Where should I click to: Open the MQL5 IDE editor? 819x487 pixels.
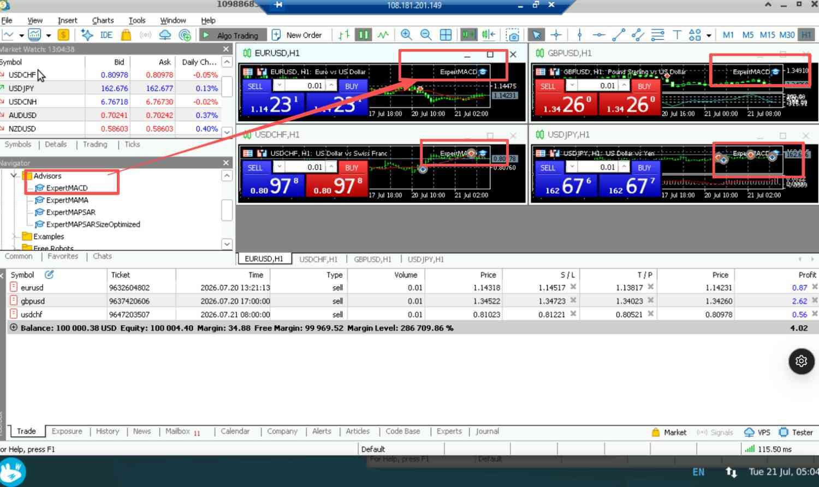click(106, 35)
